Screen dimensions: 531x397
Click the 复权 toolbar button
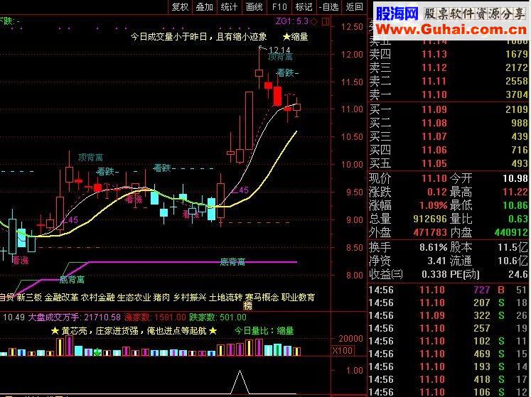click(180, 7)
